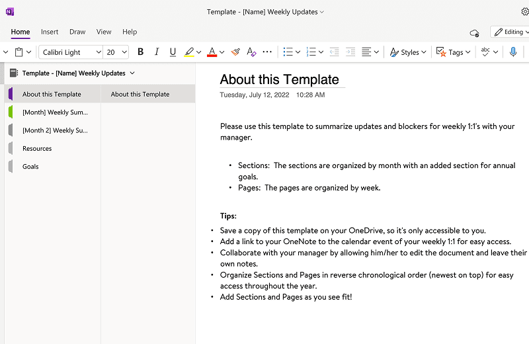This screenshot has height=344, width=529.
Task: Select the Format Painter brush icon
Action: click(x=235, y=52)
